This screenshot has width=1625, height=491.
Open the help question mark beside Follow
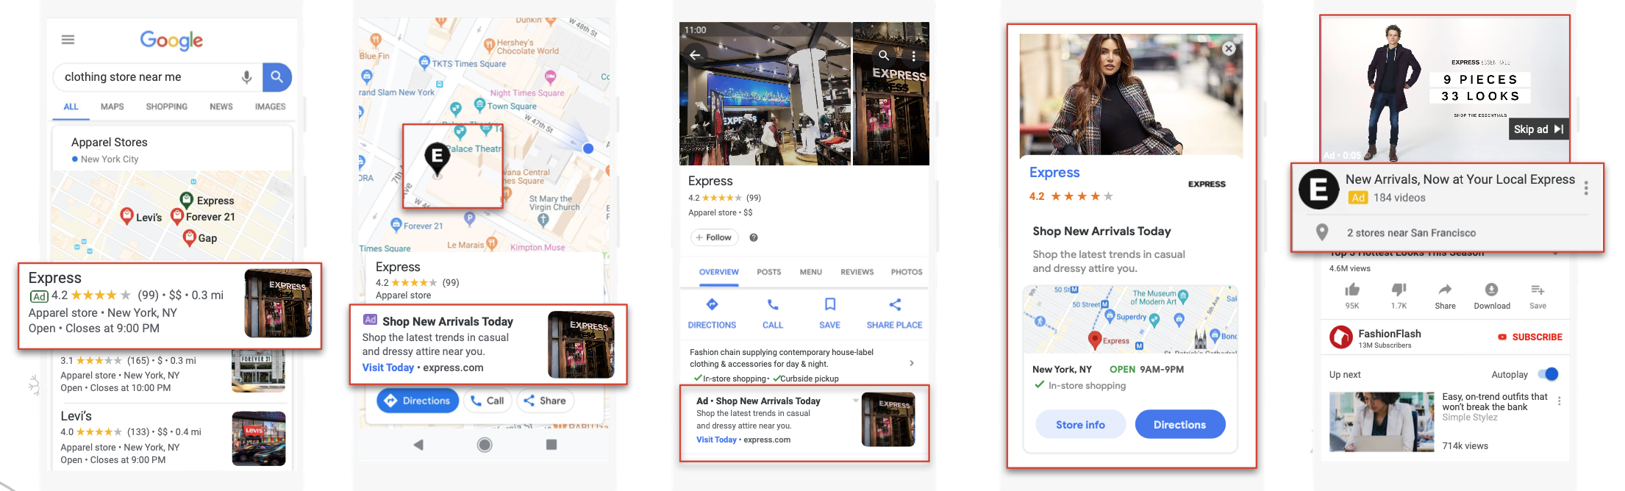tap(754, 237)
